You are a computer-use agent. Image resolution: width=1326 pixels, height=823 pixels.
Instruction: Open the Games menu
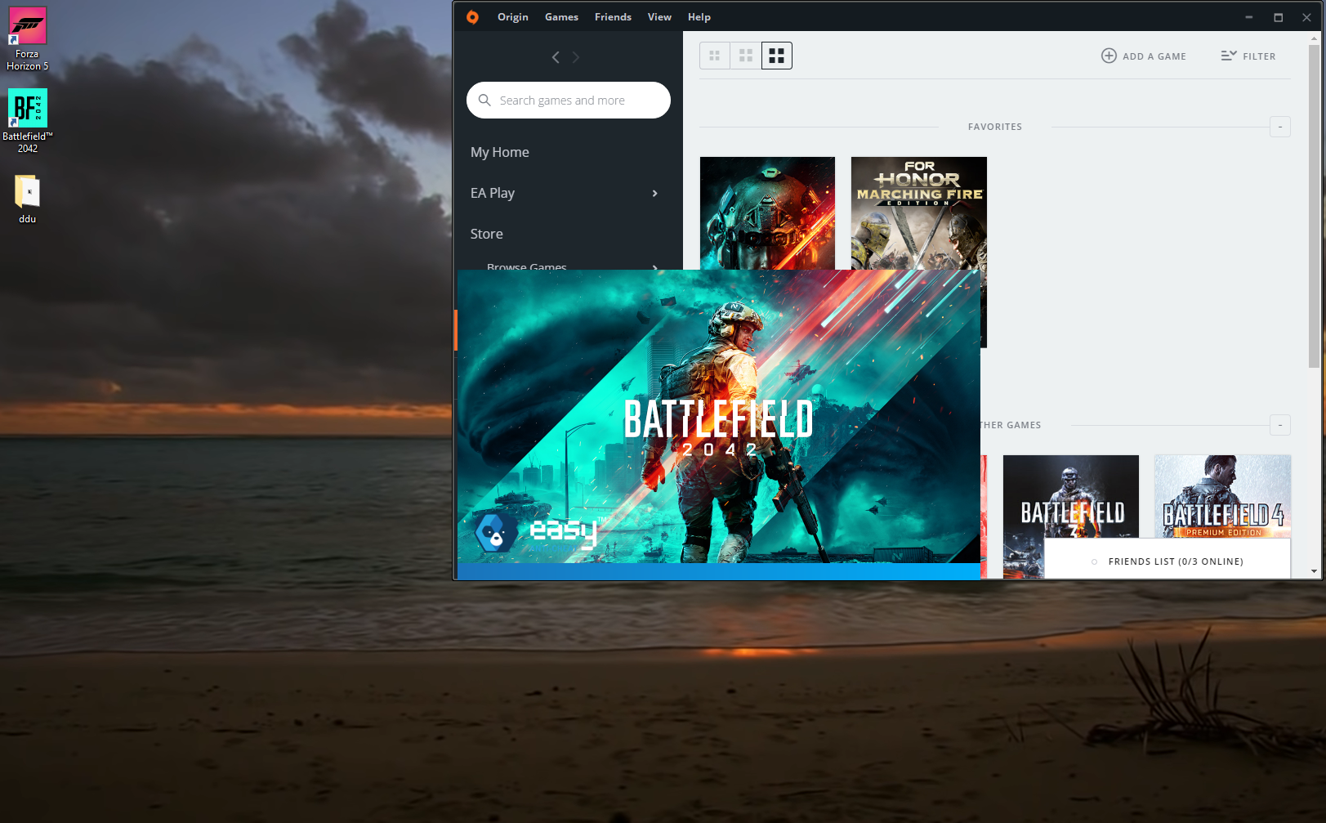coord(561,17)
